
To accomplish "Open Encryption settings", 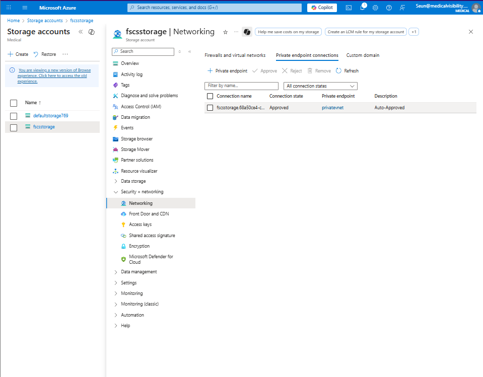I will [x=139, y=246].
